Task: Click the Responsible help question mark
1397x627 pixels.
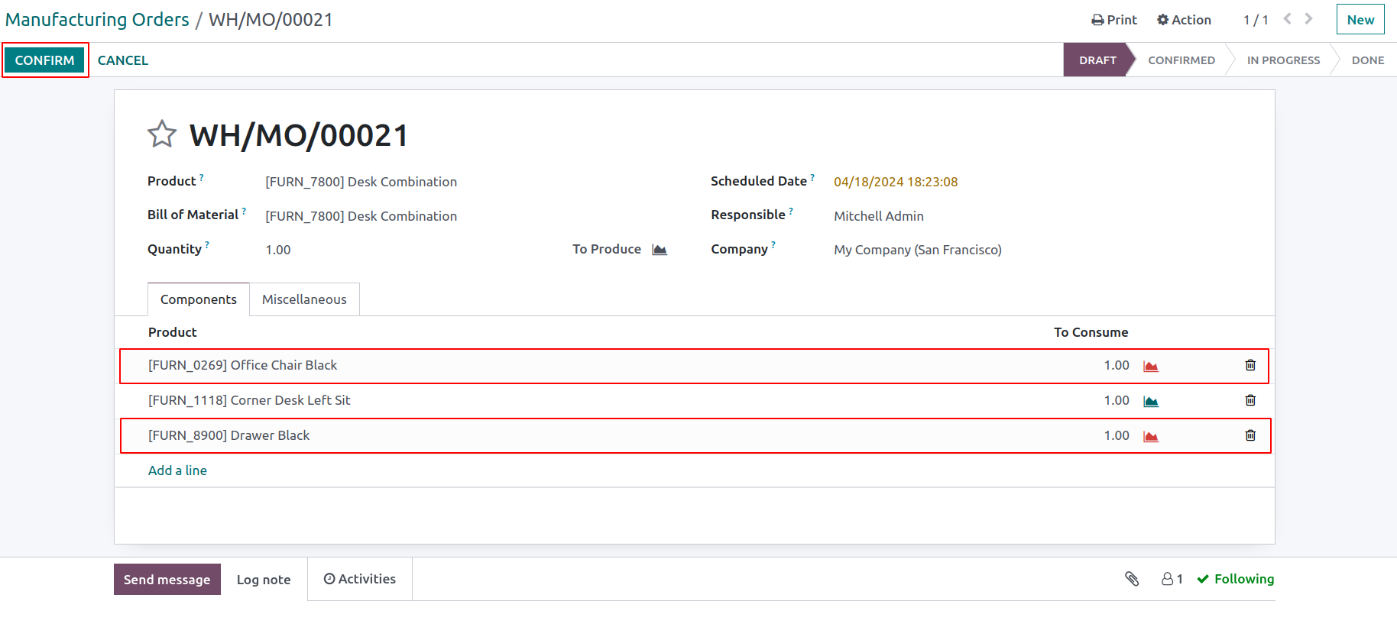Action: coord(791,211)
